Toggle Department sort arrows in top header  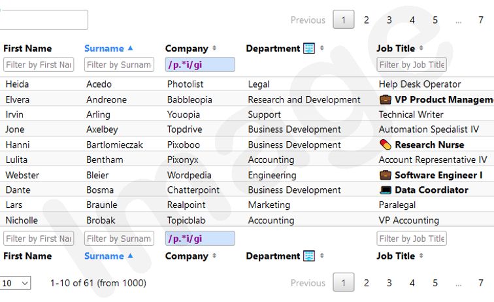pyautogui.click(x=321, y=48)
